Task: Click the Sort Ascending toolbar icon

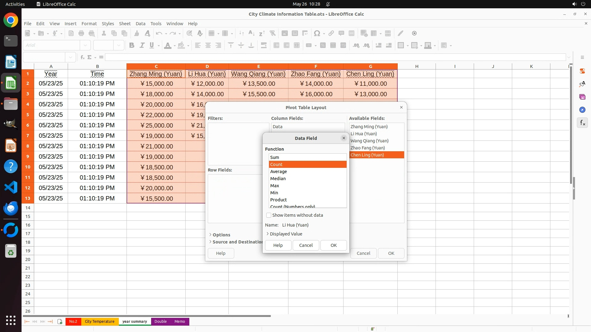Action: (251, 33)
